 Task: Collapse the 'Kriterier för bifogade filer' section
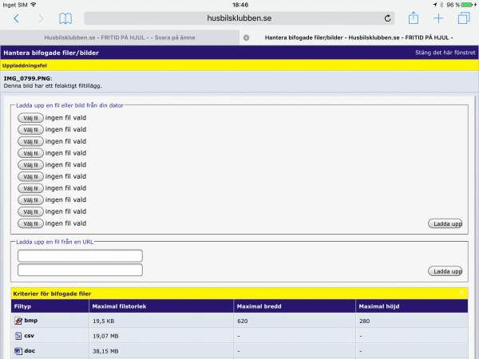462,293
